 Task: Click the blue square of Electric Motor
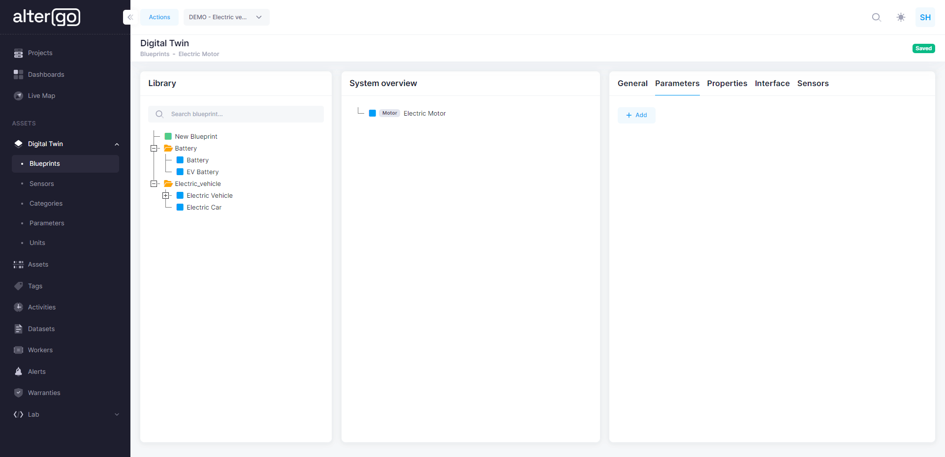click(x=373, y=114)
